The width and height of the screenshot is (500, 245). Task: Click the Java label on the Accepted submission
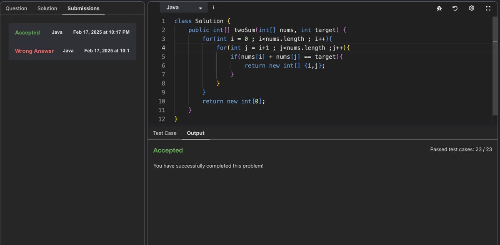tap(57, 31)
